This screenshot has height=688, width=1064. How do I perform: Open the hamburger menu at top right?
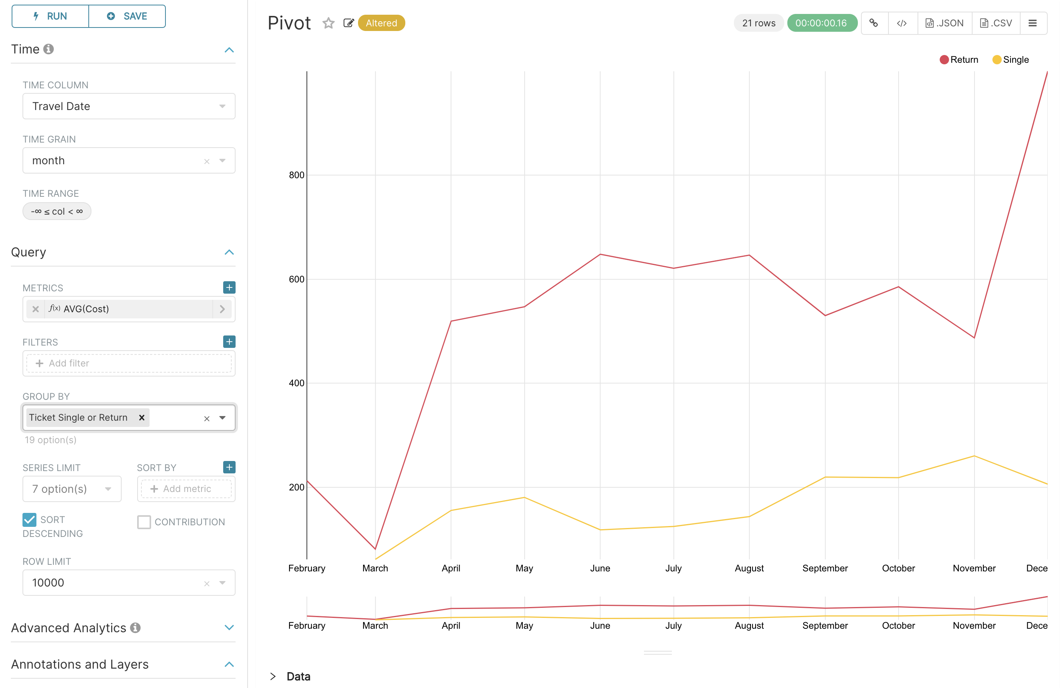tap(1032, 23)
